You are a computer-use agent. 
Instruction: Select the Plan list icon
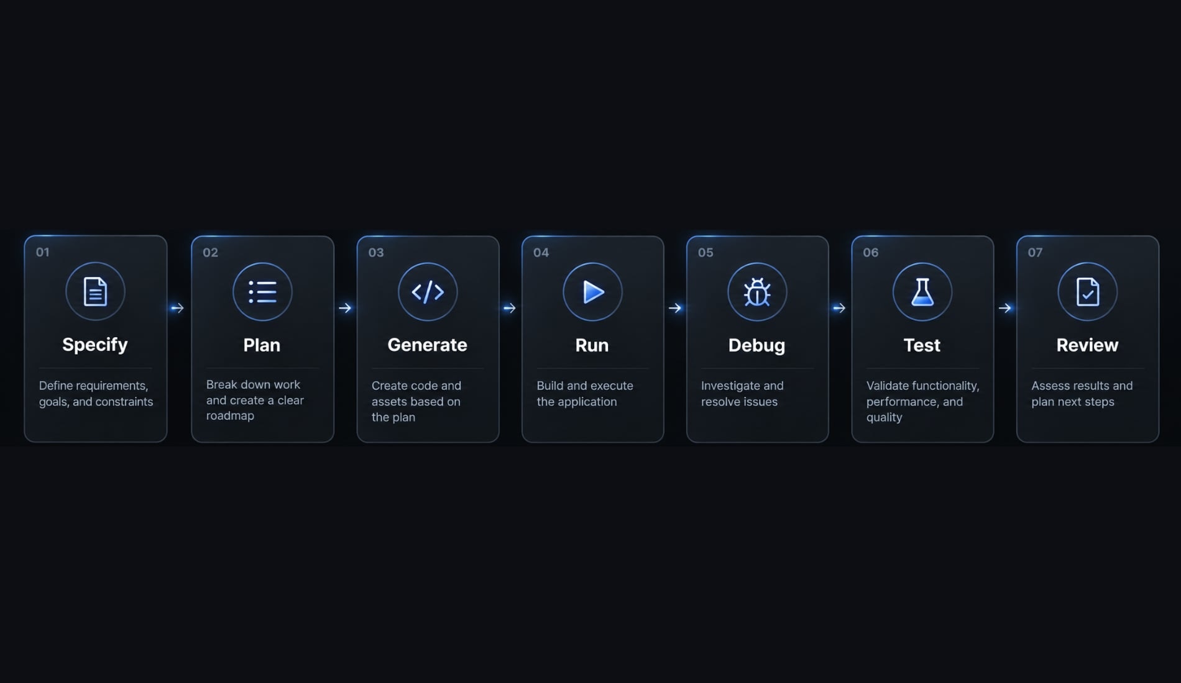[x=262, y=292]
